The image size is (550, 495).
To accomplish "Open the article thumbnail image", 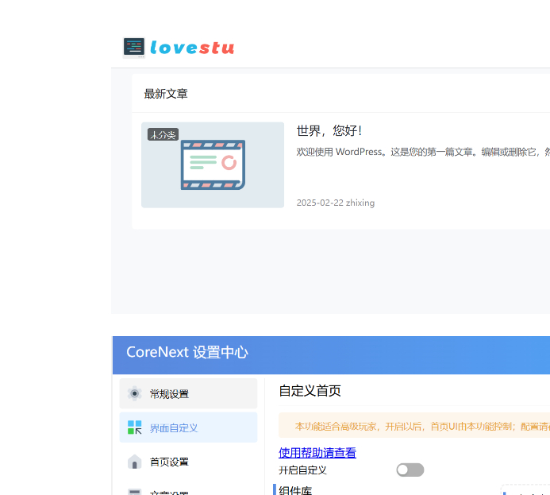I will (213, 164).
